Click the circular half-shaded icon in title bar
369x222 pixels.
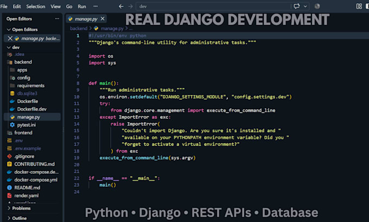pyautogui.click(x=317, y=6)
